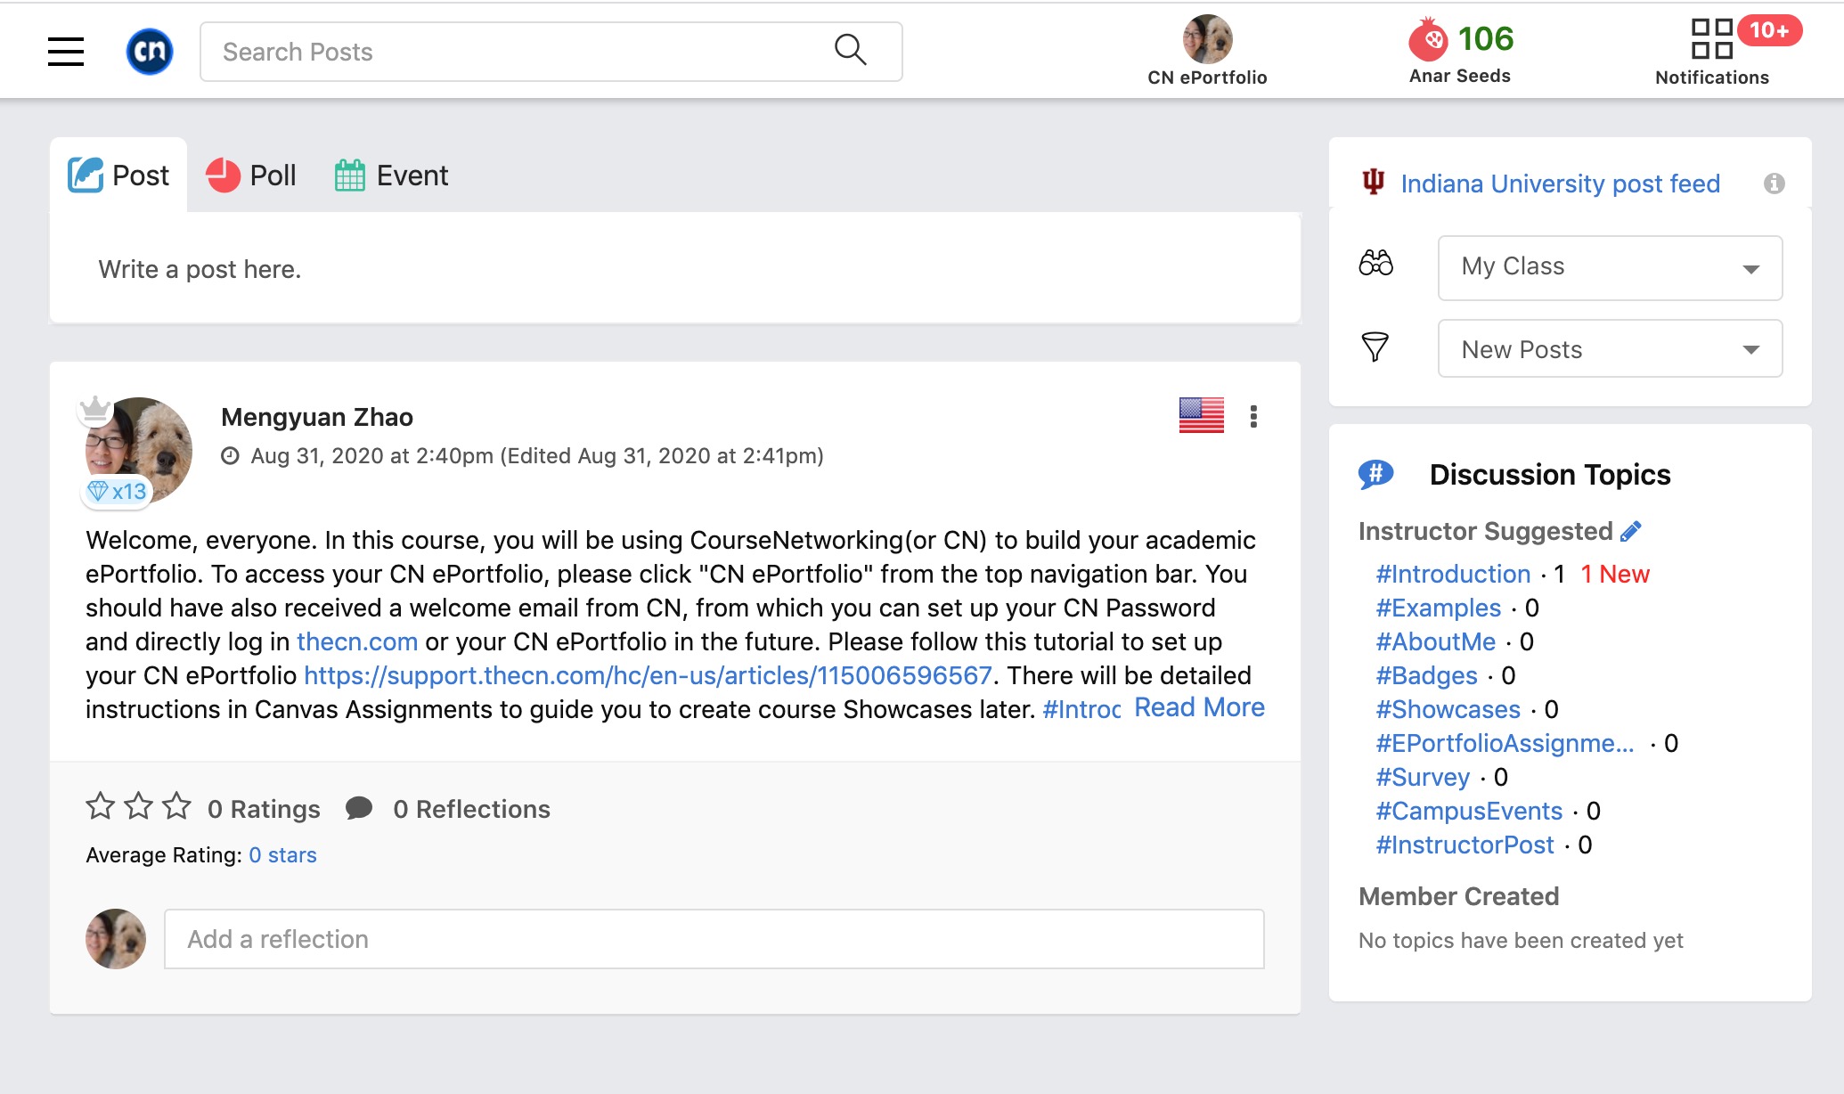Open the #Introduction topic

(1453, 574)
